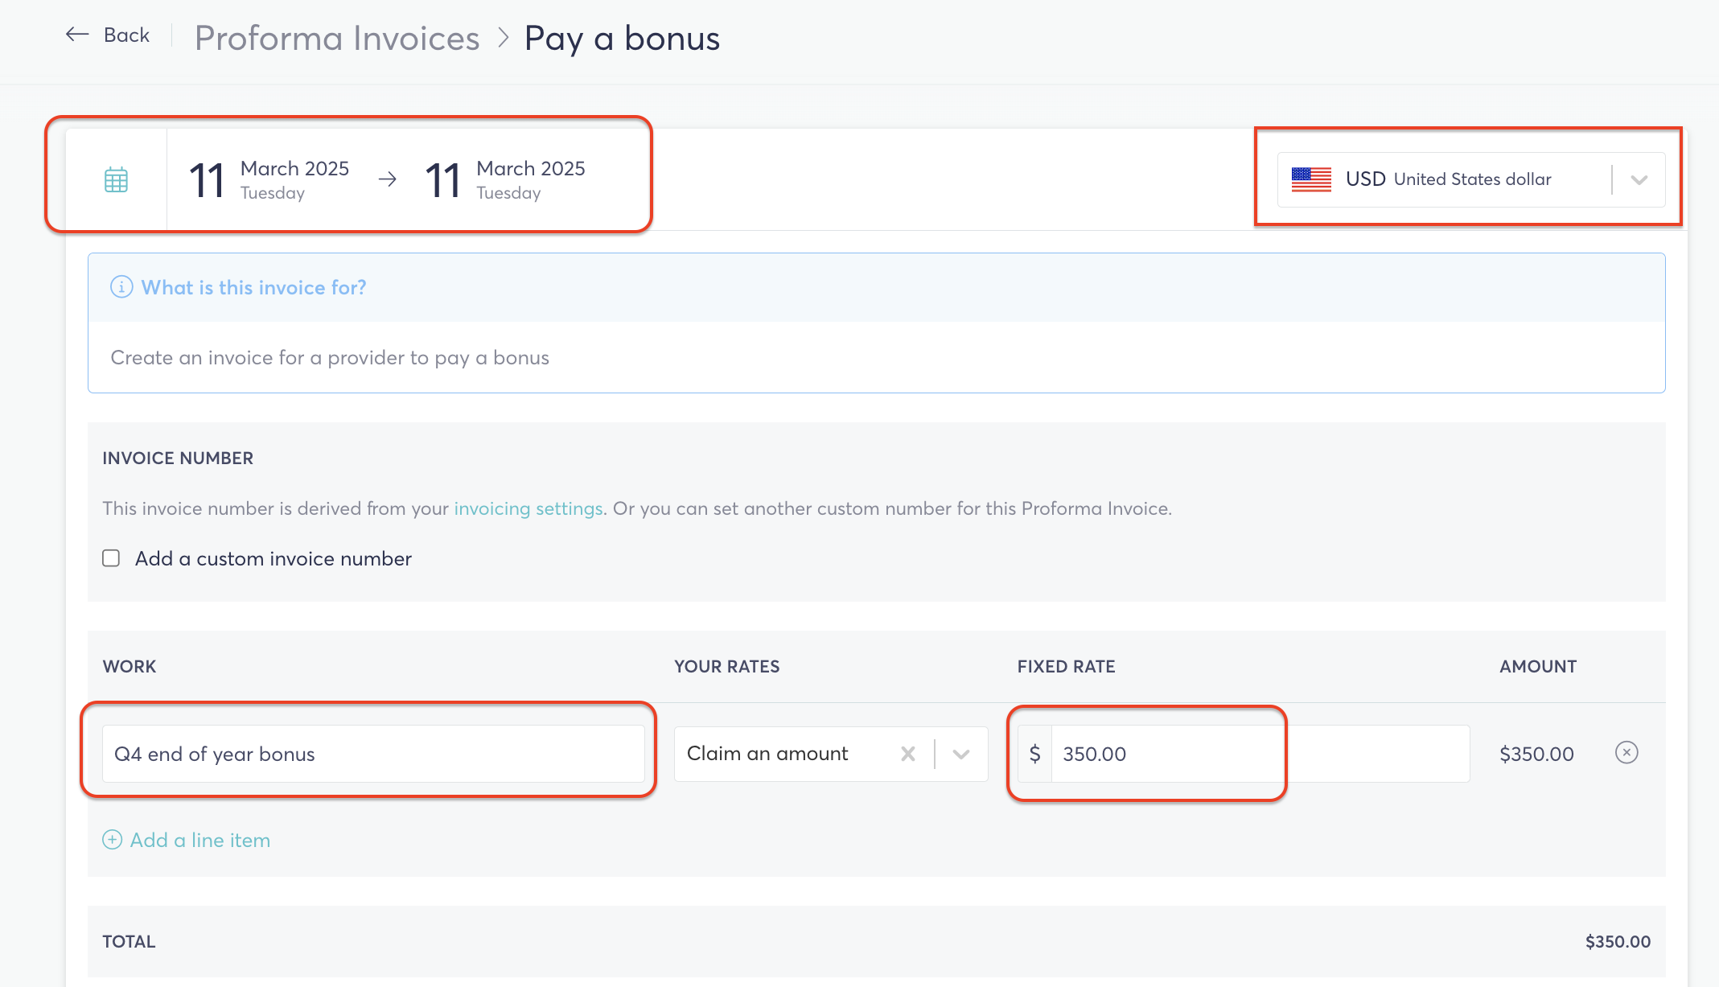Go to Proforma Invoices breadcrumb

pos(337,38)
